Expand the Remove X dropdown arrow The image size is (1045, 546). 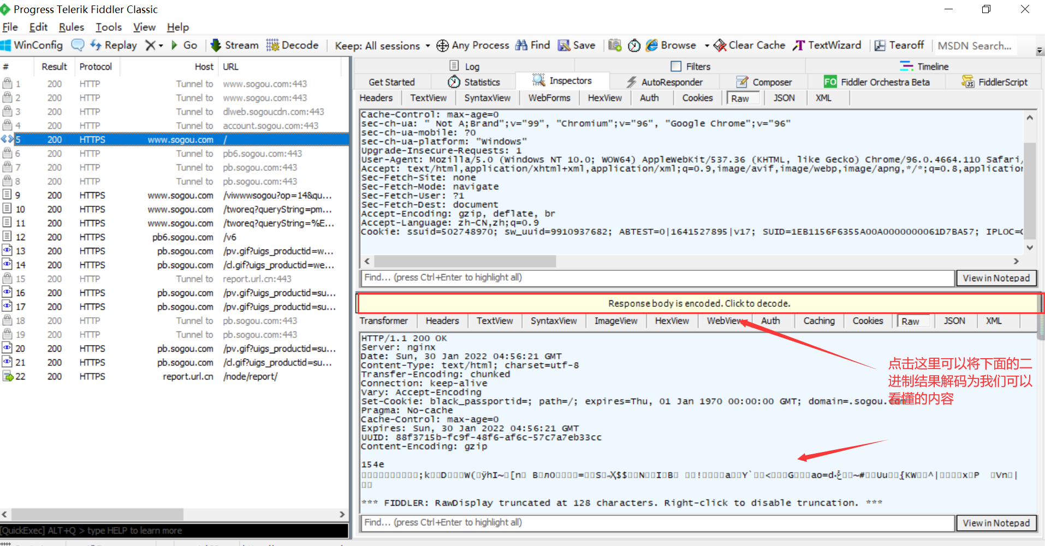[161, 46]
